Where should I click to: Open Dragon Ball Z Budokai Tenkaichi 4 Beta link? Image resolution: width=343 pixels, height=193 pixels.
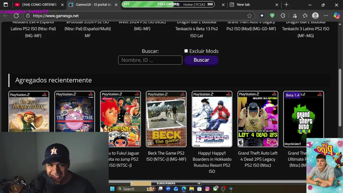pos(197,29)
